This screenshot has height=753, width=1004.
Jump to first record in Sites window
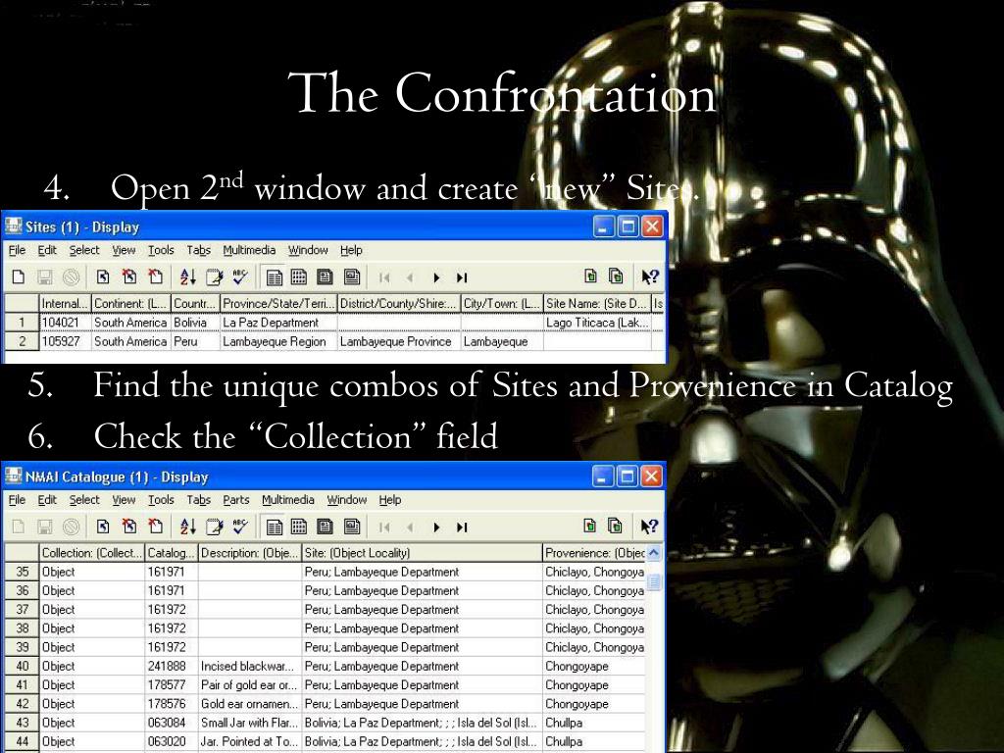(384, 277)
